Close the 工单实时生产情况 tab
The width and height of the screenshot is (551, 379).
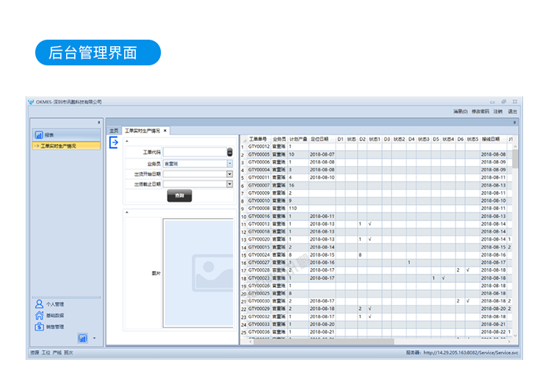(165, 131)
